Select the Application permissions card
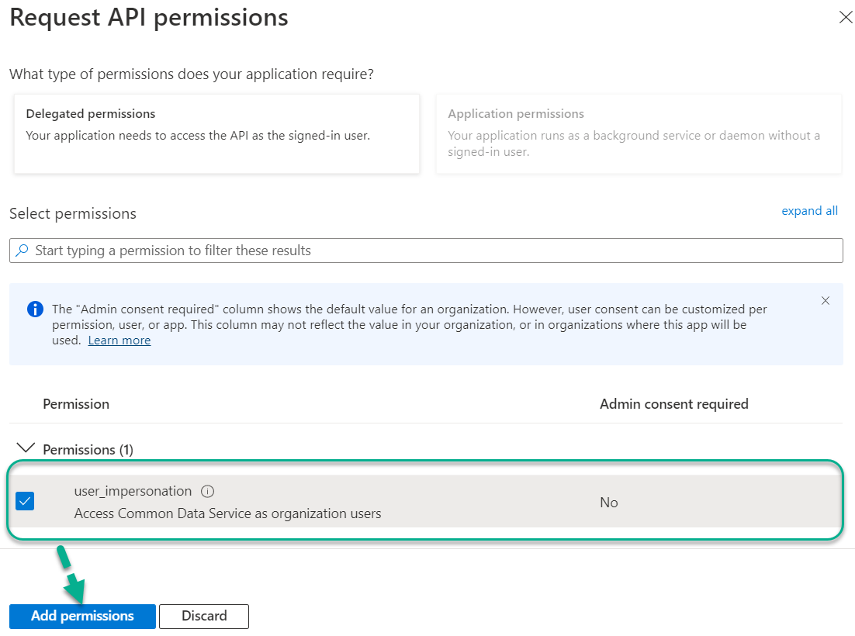The height and width of the screenshot is (636, 855). point(639,133)
